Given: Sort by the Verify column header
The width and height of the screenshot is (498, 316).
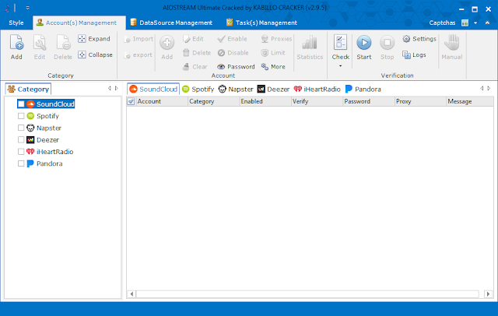Looking at the screenshot, I should [317, 101].
